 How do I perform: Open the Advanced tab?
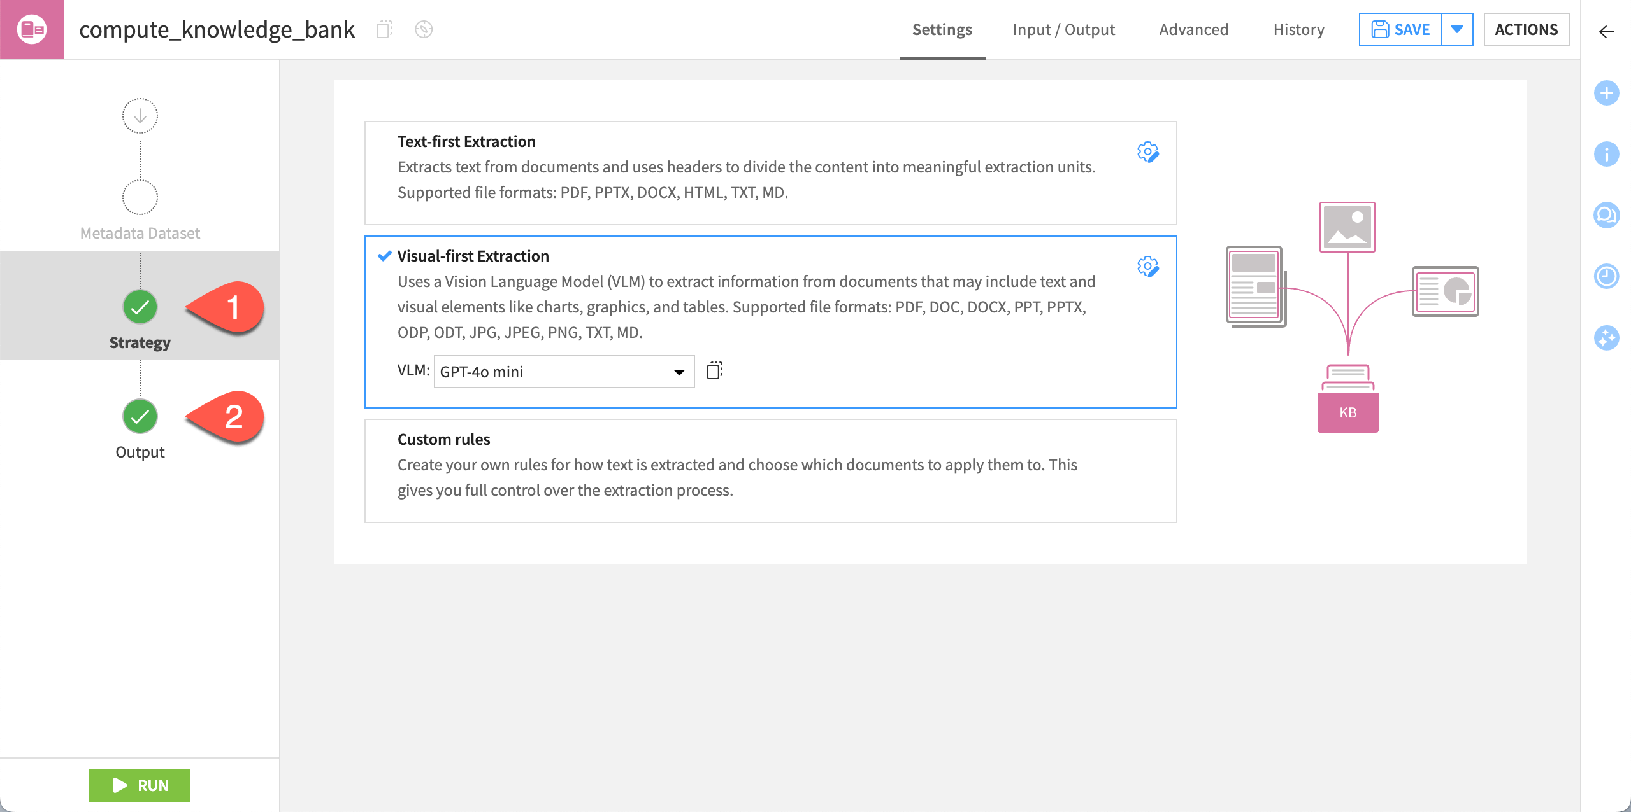pyautogui.click(x=1193, y=29)
